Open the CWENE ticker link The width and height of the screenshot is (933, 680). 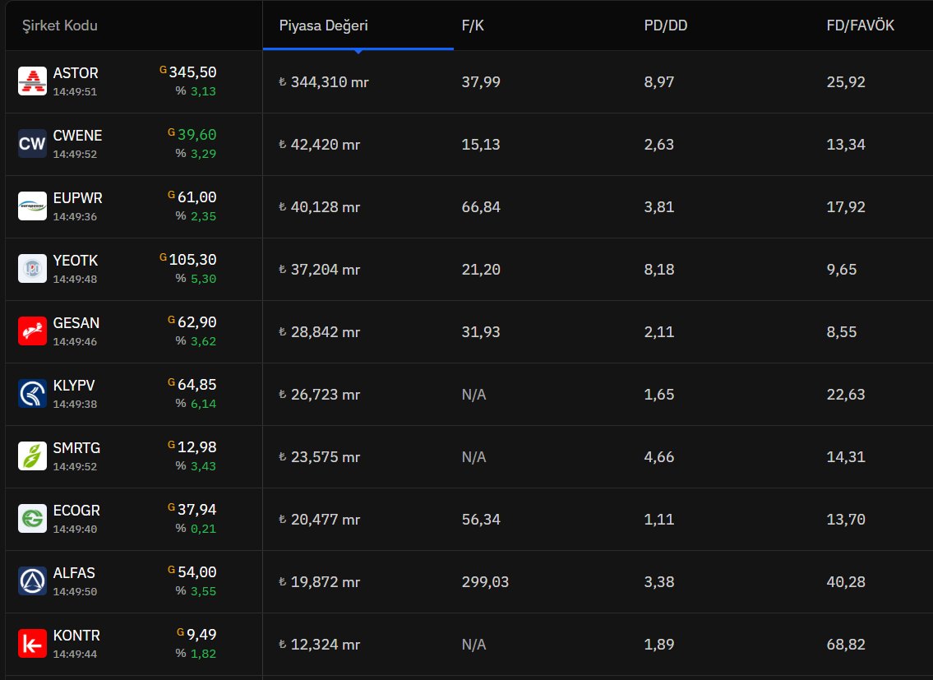tap(77, 136)
